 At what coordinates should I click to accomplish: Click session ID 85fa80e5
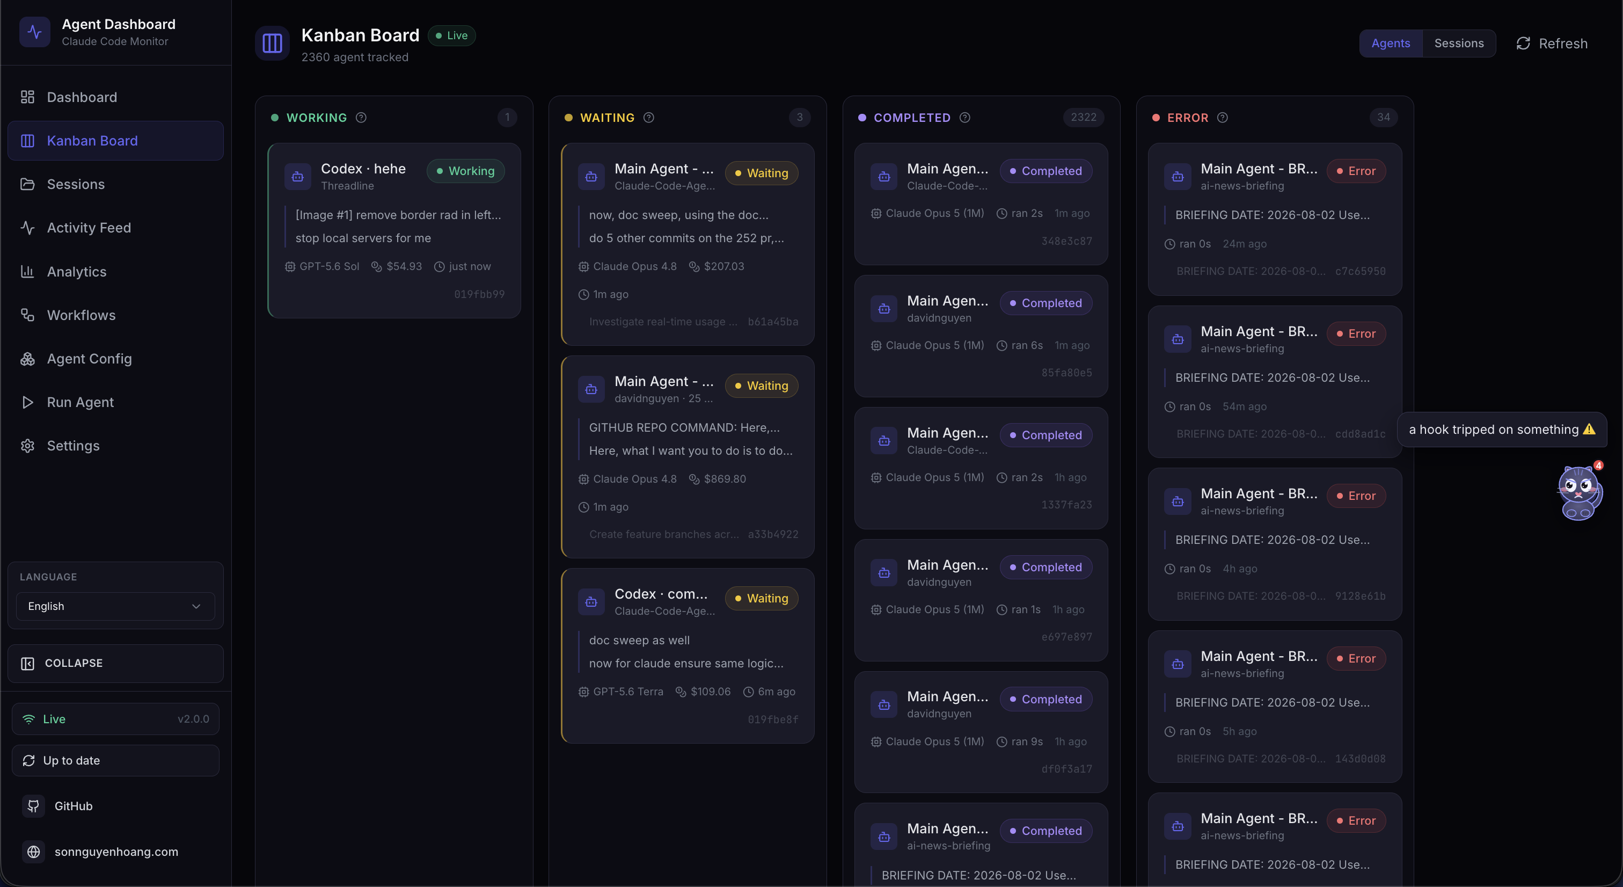[1066, 373]
